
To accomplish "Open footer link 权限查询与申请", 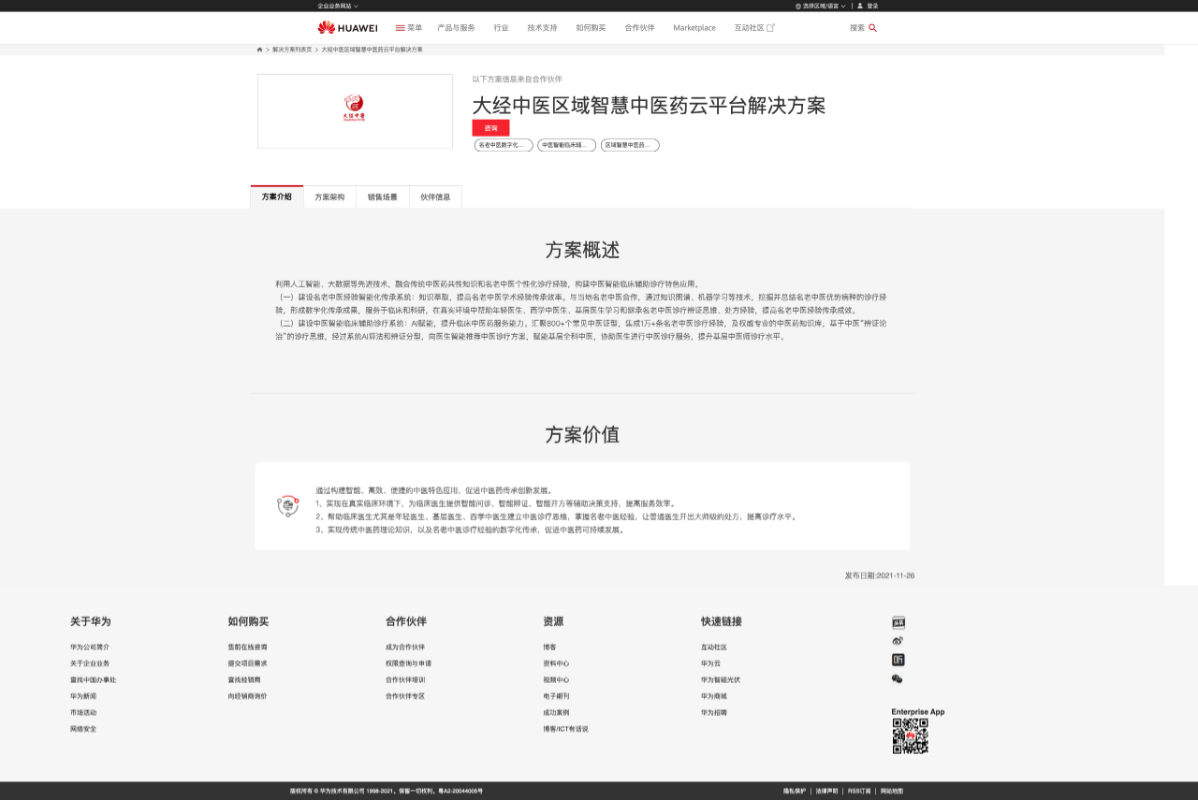I will (408, 663).
